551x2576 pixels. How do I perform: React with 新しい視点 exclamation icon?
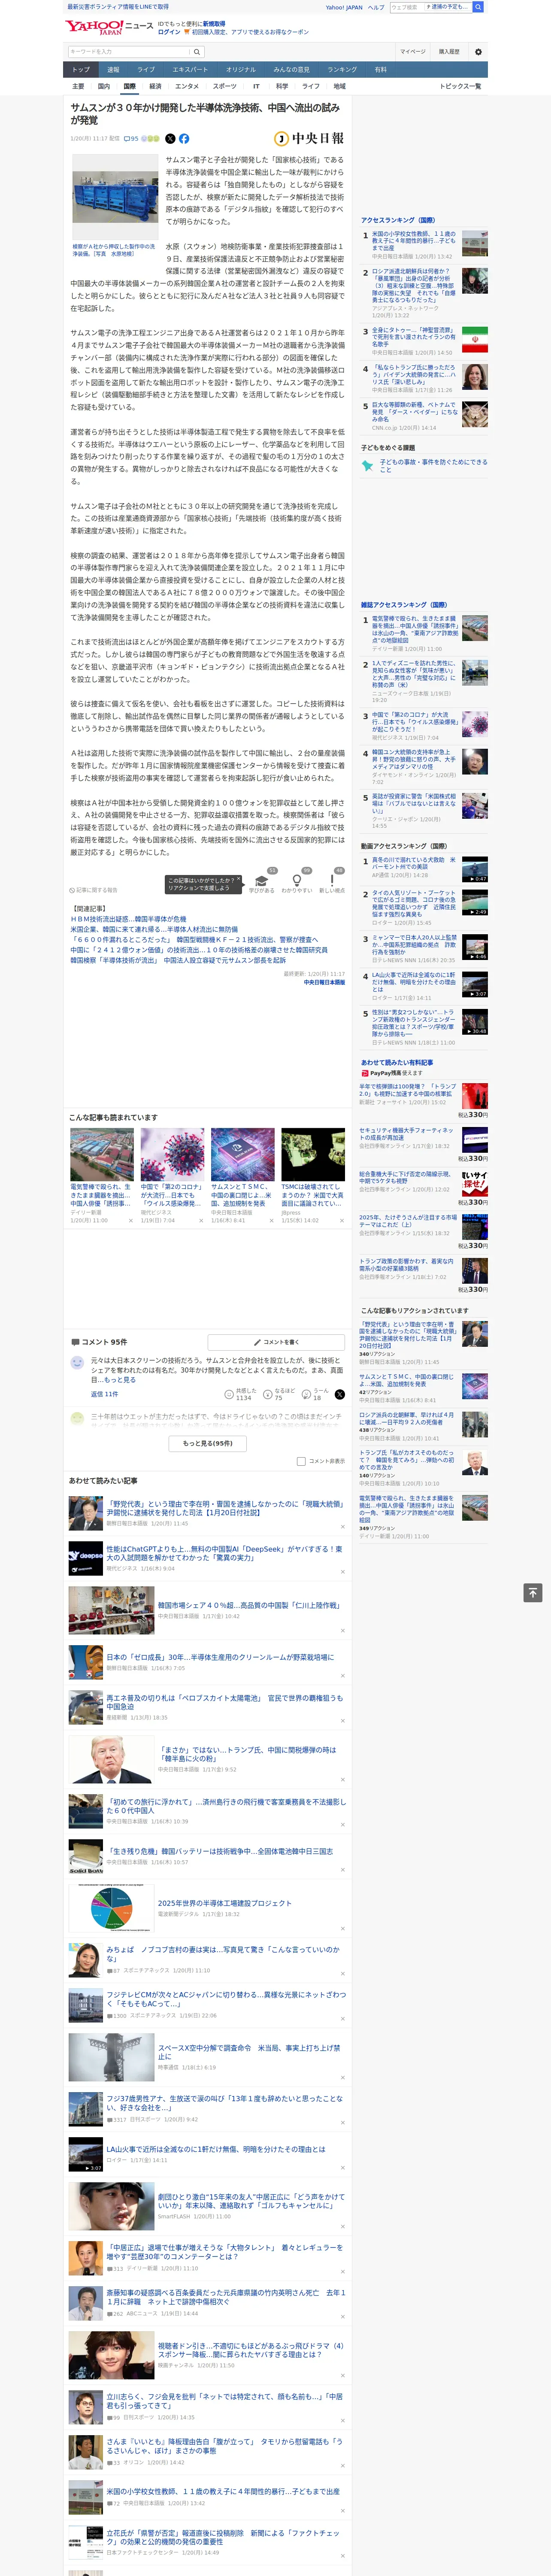coord(332,881)
